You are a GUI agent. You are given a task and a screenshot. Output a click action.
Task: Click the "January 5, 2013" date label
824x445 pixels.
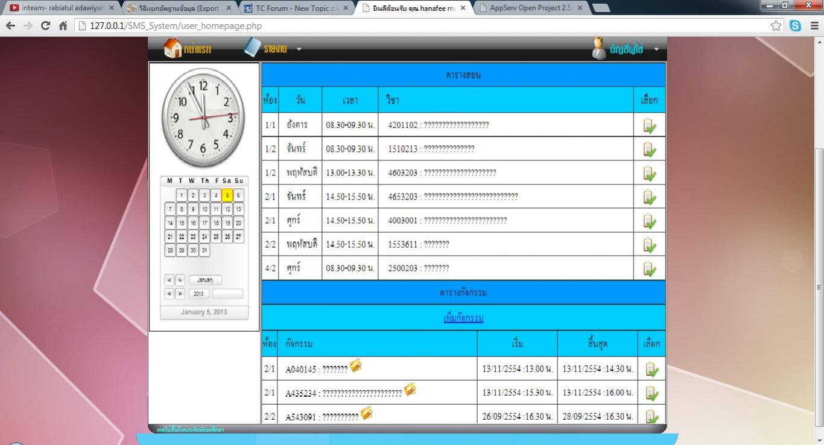(x=204, y=312)
